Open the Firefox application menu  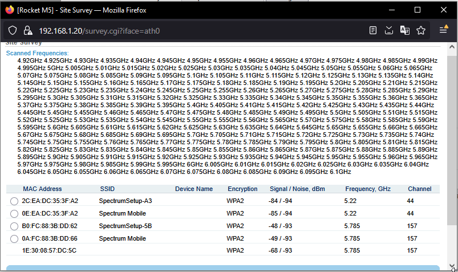tap(443, 30)
